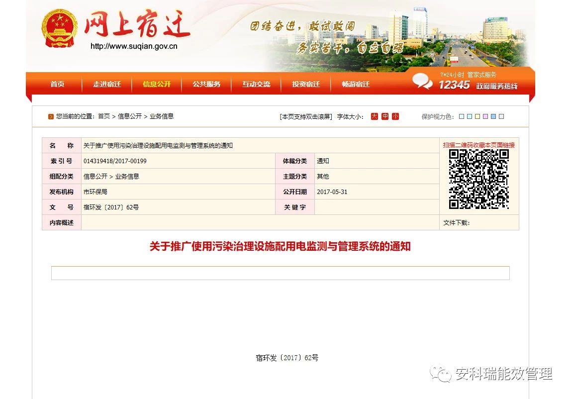The height and width of the screenshot is (399, 571).
Task: Select the pink eye-protection color swatch
Action: coord(485,116)
